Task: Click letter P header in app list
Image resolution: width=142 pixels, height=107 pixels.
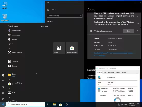Action: [x=9, y=89]
